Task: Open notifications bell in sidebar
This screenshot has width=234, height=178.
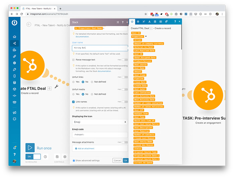Action: pyautogui.click(x=14, y=148)
